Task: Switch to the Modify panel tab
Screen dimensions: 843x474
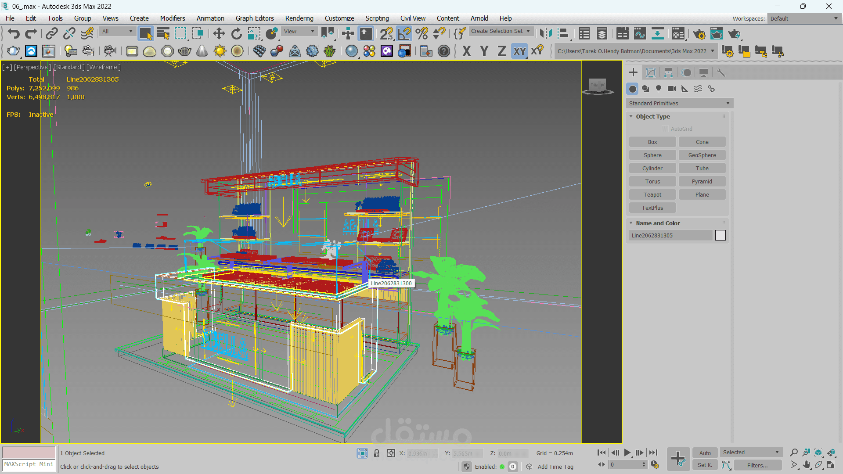Action: click(651, 72)
